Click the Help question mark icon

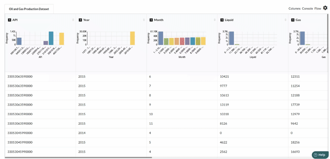(315, 155)
